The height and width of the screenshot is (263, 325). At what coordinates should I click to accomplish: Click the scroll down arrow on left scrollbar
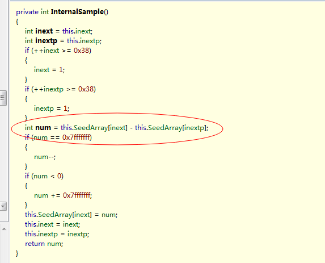tap(3, 206)
